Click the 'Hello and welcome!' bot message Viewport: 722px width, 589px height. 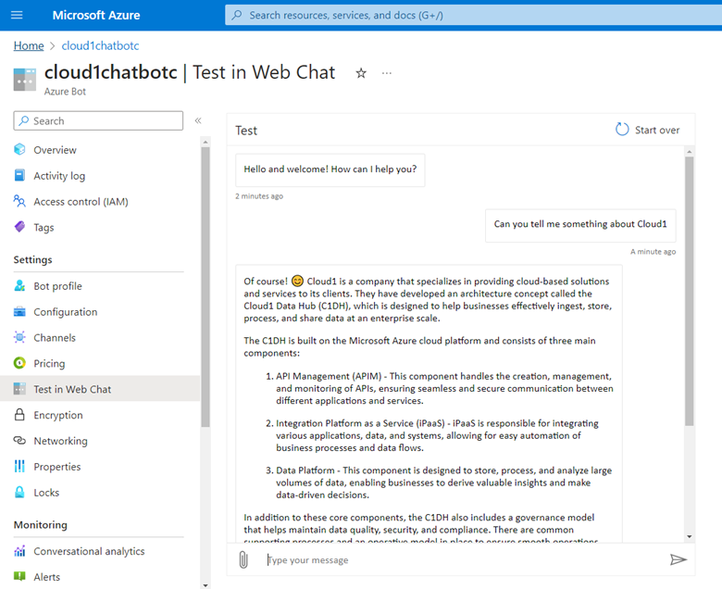point(330,169)
